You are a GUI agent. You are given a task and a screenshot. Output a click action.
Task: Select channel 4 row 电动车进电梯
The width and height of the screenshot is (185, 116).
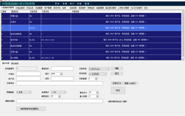pyautogui.click(x=91, y=34)
